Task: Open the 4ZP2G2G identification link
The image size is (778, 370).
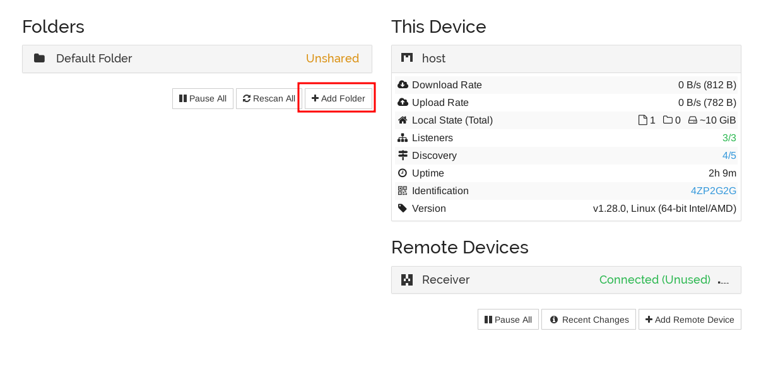Action: (x=713, y=191)
